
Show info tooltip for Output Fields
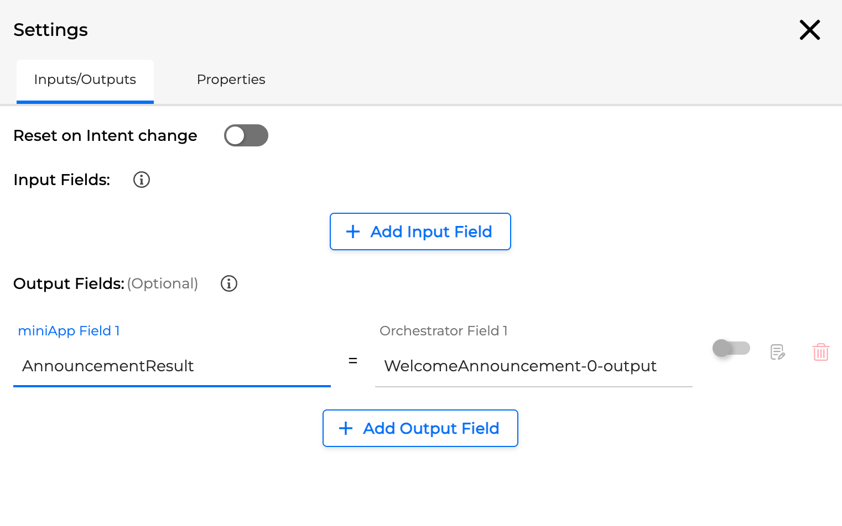point(229,283)
